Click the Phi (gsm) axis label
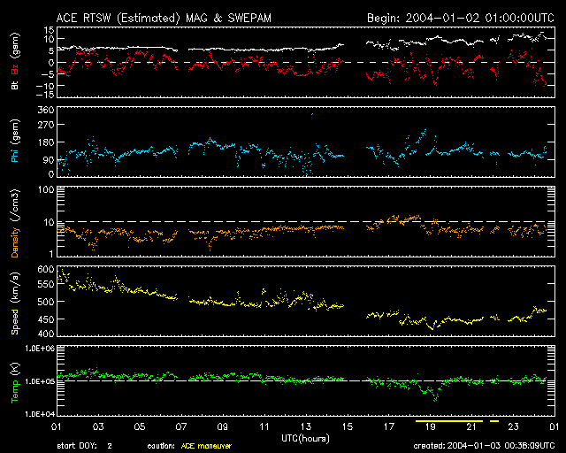566x453 pixels. point(14,142)
